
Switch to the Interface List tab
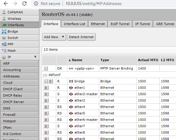(74, 24)
